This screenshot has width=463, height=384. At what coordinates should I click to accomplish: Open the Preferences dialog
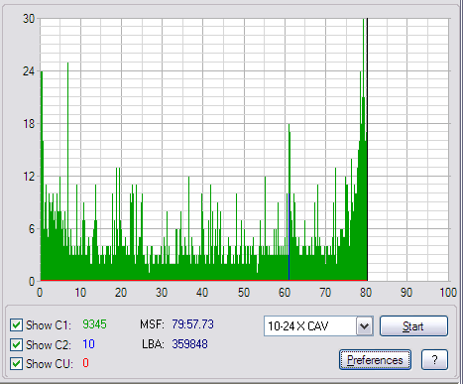[x=375, y=360]
